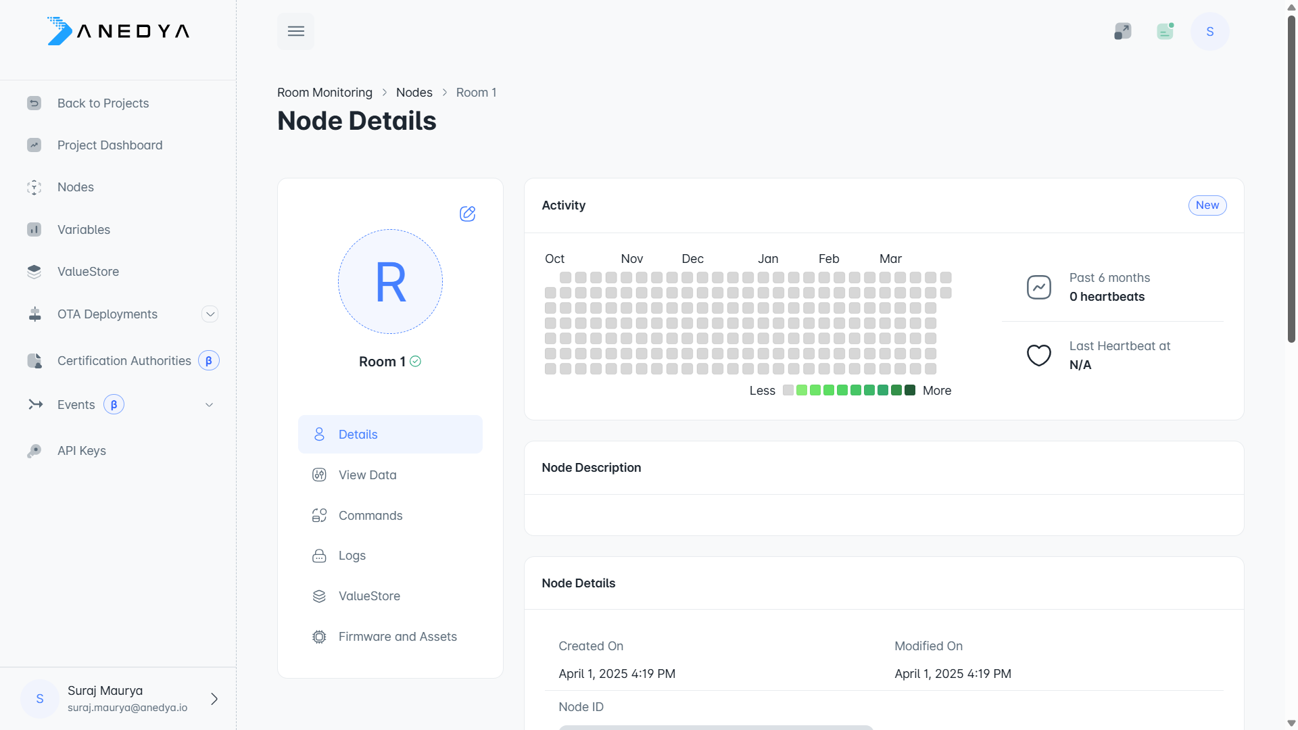Go to Nodes breadcrumb link
The height and width of the screenshot is (730, 1298).
414,93
